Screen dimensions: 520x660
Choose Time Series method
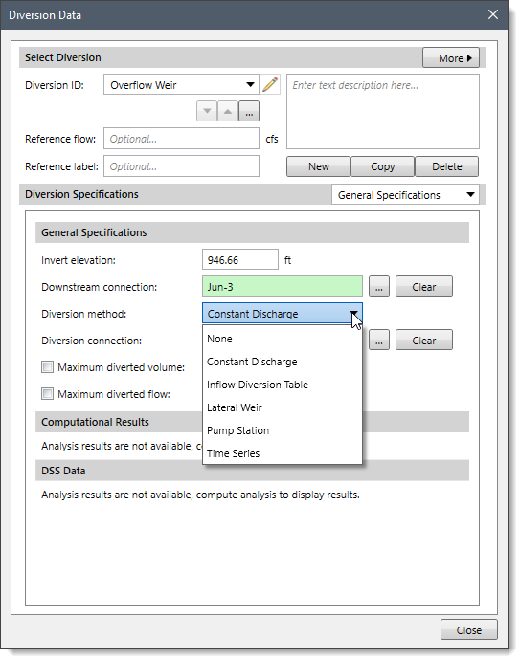coord(282,453)
